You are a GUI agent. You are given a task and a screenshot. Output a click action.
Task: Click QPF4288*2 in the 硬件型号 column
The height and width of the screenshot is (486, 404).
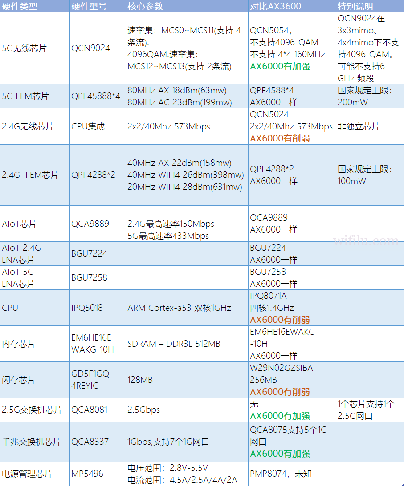pyautogui.click(x=98, y=175)
